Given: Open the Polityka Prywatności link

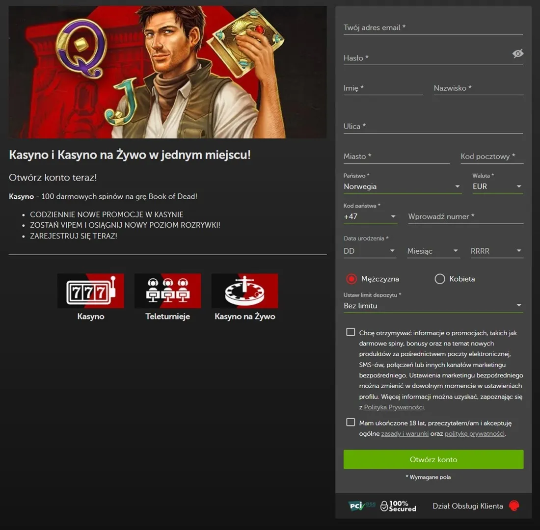Looking at the screenshot, I should click(394, 407).
